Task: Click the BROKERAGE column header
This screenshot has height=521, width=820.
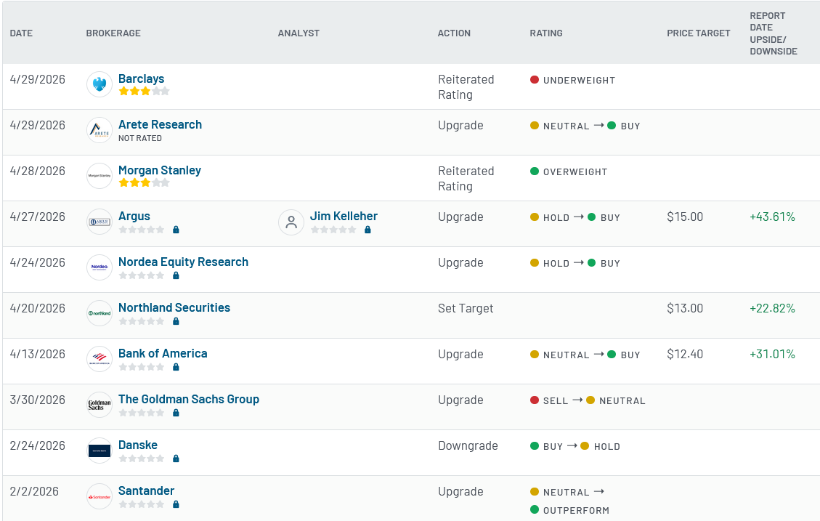Action: [x=113, y=33]
